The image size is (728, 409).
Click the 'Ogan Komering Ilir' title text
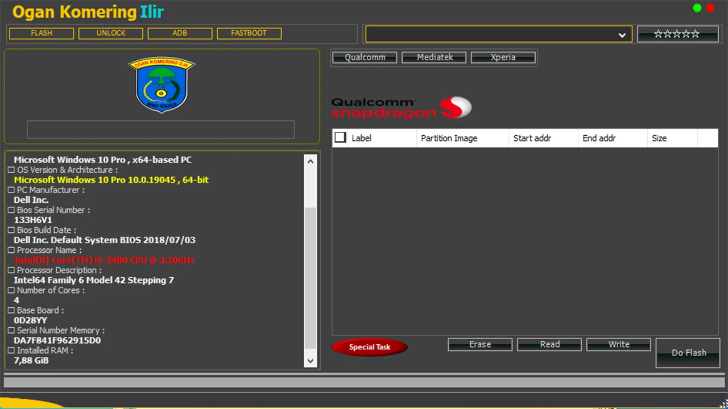pyautogui.click(x=88, y=12)
